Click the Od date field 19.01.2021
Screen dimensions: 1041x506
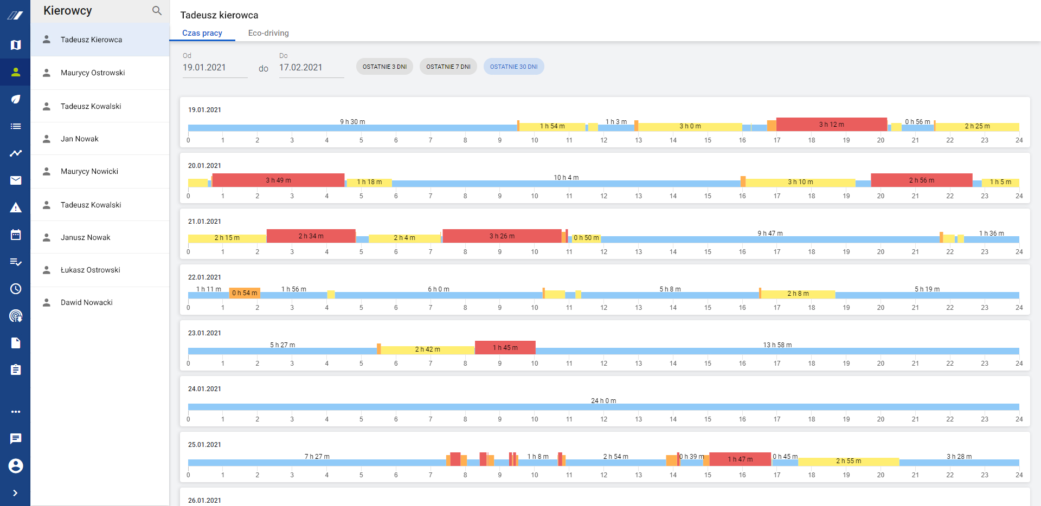coord(215,68)
